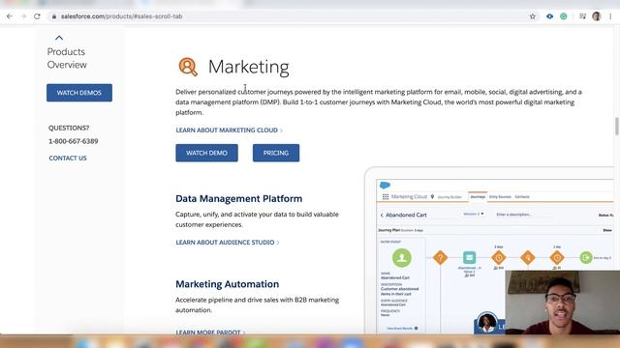Click the orange question-mark decision diamond
The image size is (620, 348).
pos(440,258)
